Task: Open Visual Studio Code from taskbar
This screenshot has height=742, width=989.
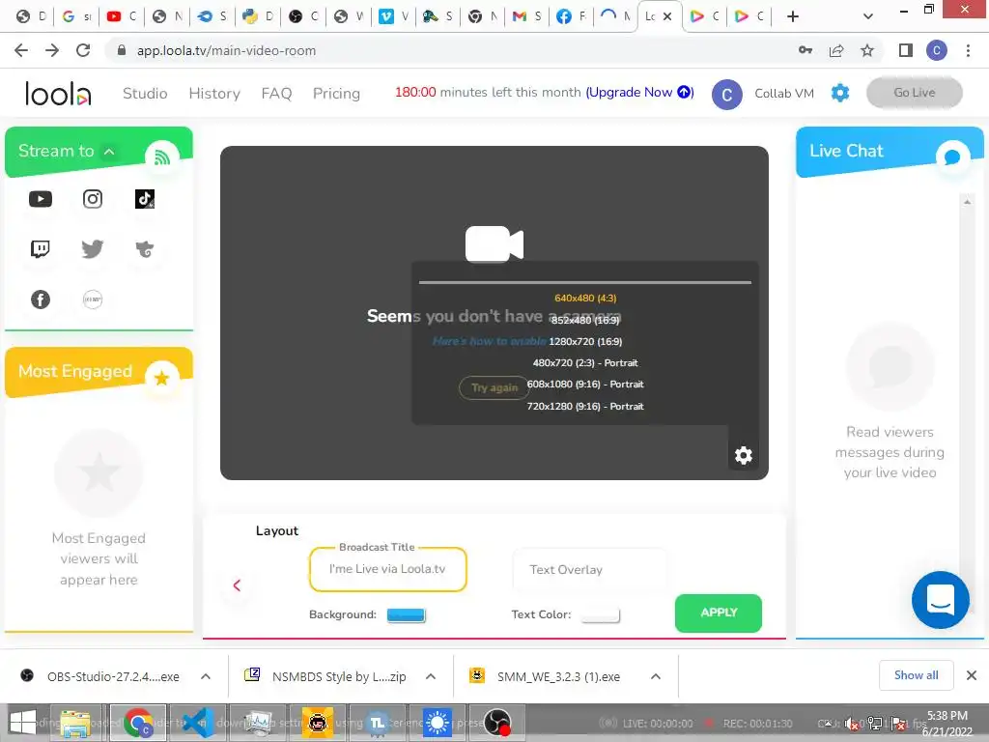Action: point(198,723)
